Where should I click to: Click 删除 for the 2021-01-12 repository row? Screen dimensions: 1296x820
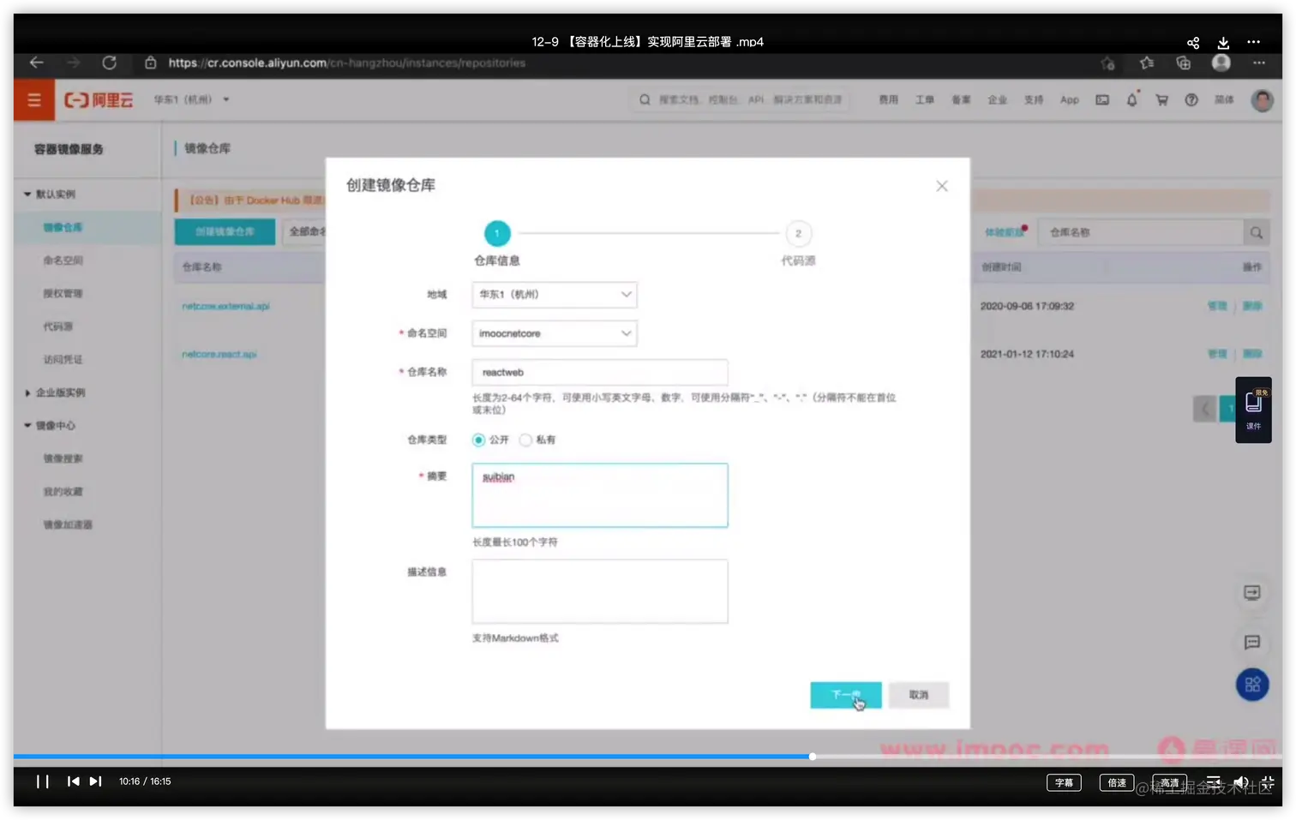[x=1252, y=354]
